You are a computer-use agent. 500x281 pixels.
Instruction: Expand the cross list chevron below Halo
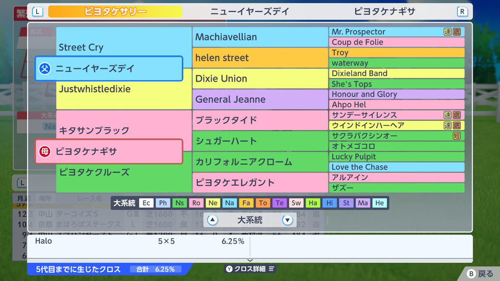click(250, 260)
